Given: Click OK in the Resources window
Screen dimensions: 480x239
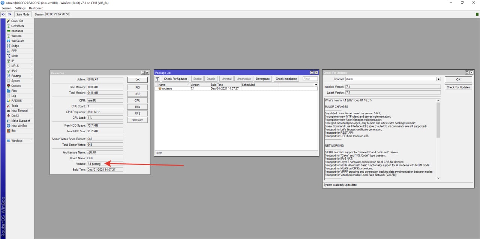Looking at the screenshot, I should click(x=137, y=80).
